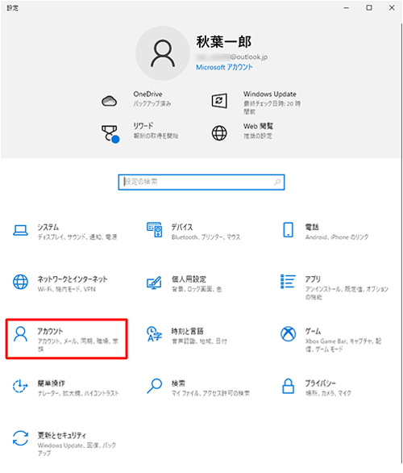Click the ネットワークとインターネット globe icon
The image size is (403, 473).
(x=20, y=282)
